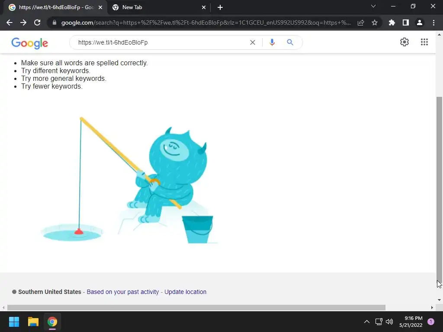Show hidden system tray icons
The height and width of the screenshot is (332, 443).
click(x=367, y=322)
